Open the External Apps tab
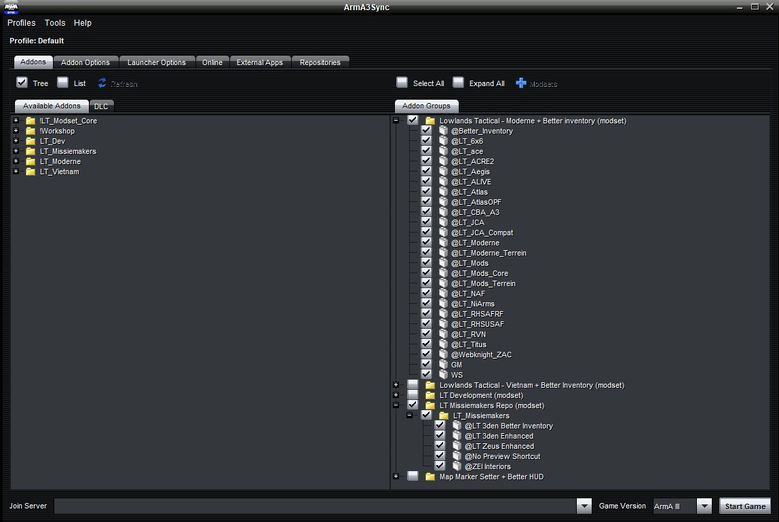 tap(259, 62)
